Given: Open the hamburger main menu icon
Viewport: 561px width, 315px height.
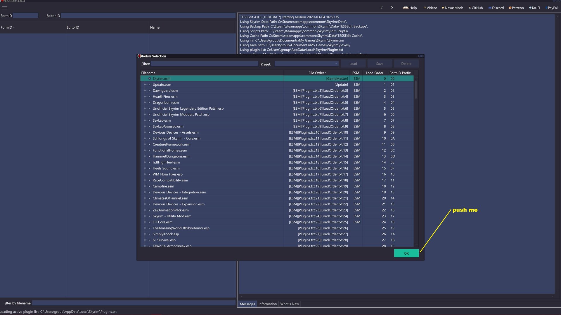Looking at the screenshot, I should point(4,8).
